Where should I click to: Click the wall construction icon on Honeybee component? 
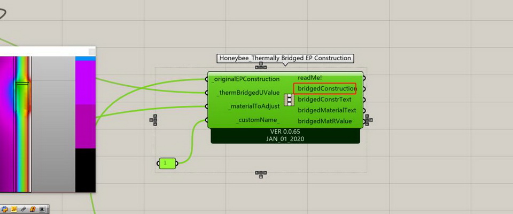pos(289,100)
